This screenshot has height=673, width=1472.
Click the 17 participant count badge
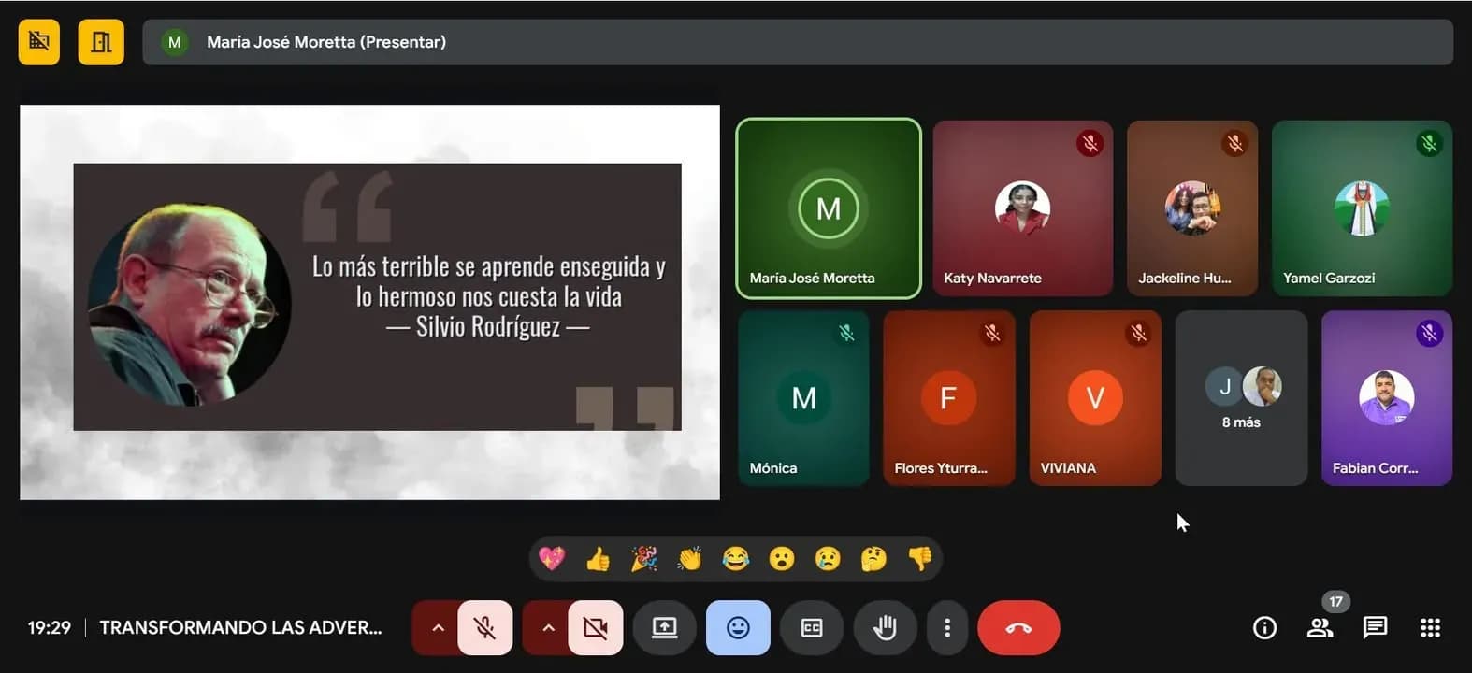point(1335,602)
